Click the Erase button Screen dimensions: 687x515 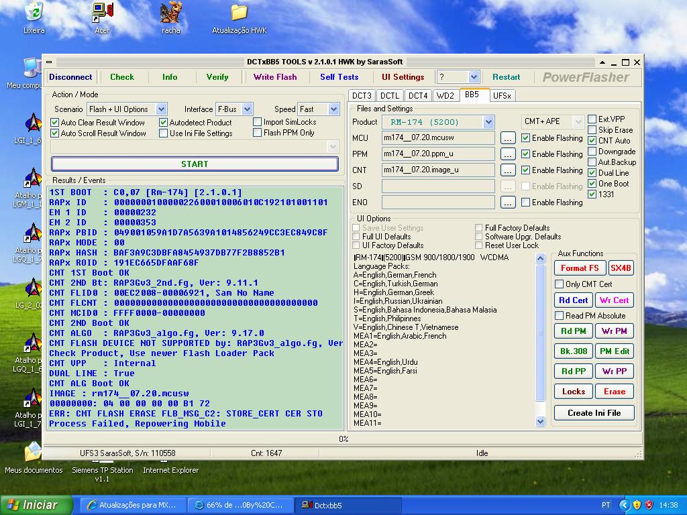[x=615, y=392]
